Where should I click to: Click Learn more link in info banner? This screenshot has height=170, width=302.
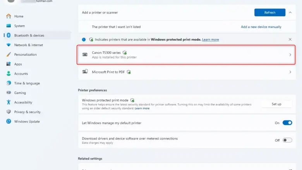pos(210,39)
